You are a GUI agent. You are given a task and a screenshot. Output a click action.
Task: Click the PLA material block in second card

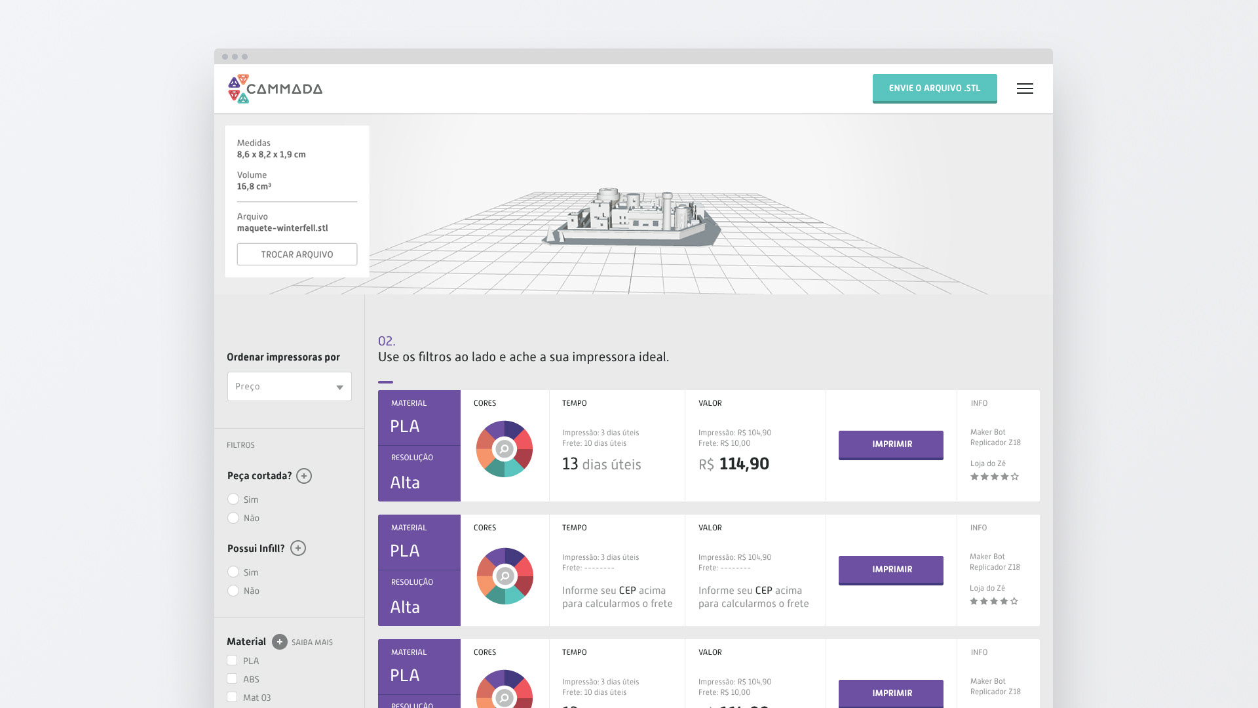point(419,542)
